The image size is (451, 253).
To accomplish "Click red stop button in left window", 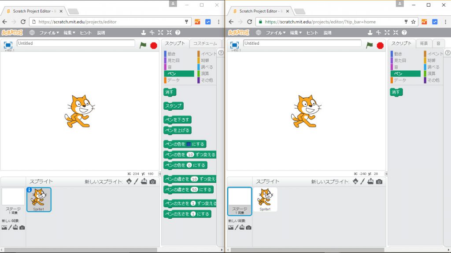I will click(154, 45).
